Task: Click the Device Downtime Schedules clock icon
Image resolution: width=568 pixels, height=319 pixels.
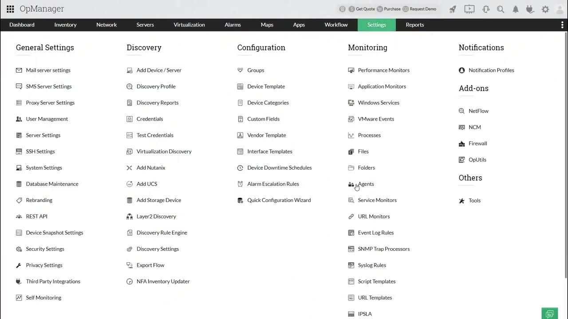Action: click(240, 167)
